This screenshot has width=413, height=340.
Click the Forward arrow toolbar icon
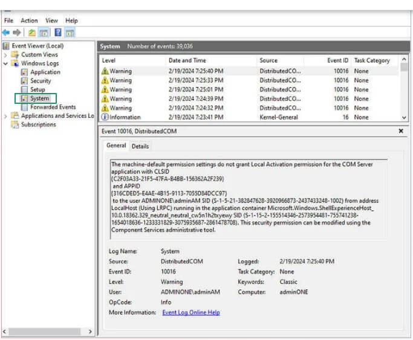tap(17, 33)
